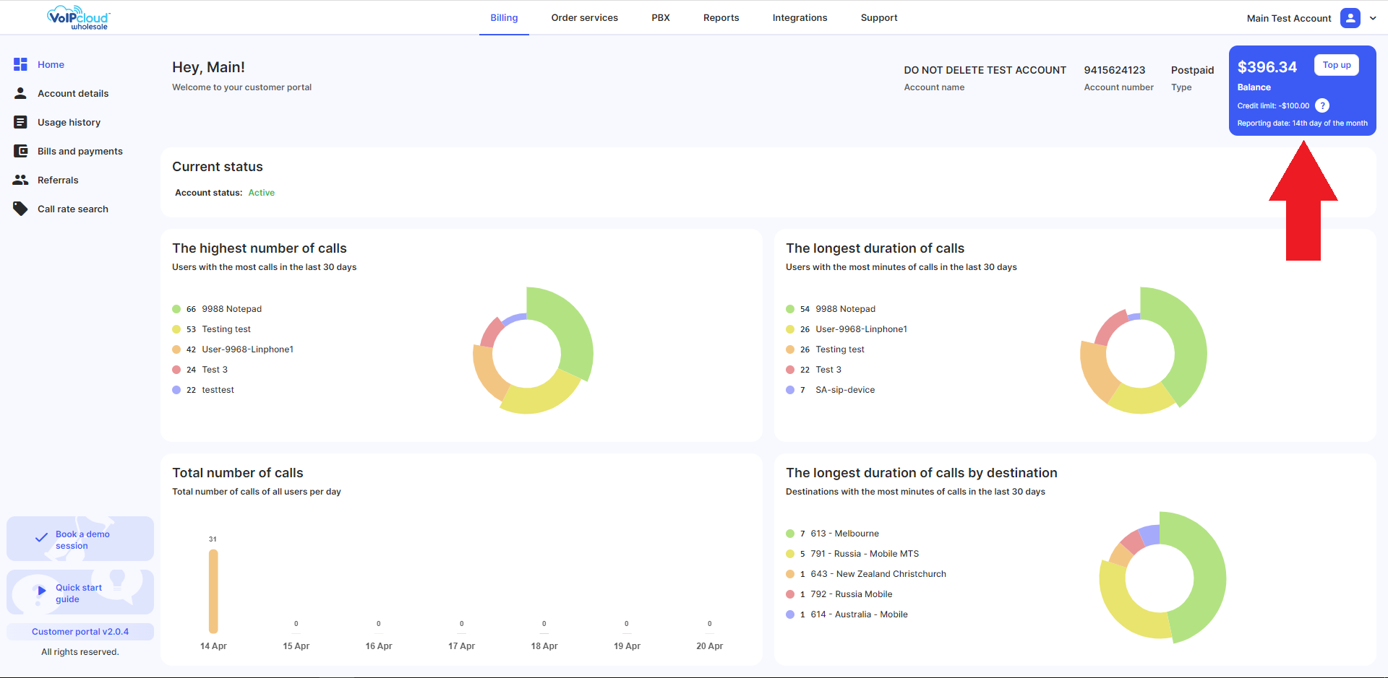
Task: Switch to the PBX tab
Action: point(661,18)
